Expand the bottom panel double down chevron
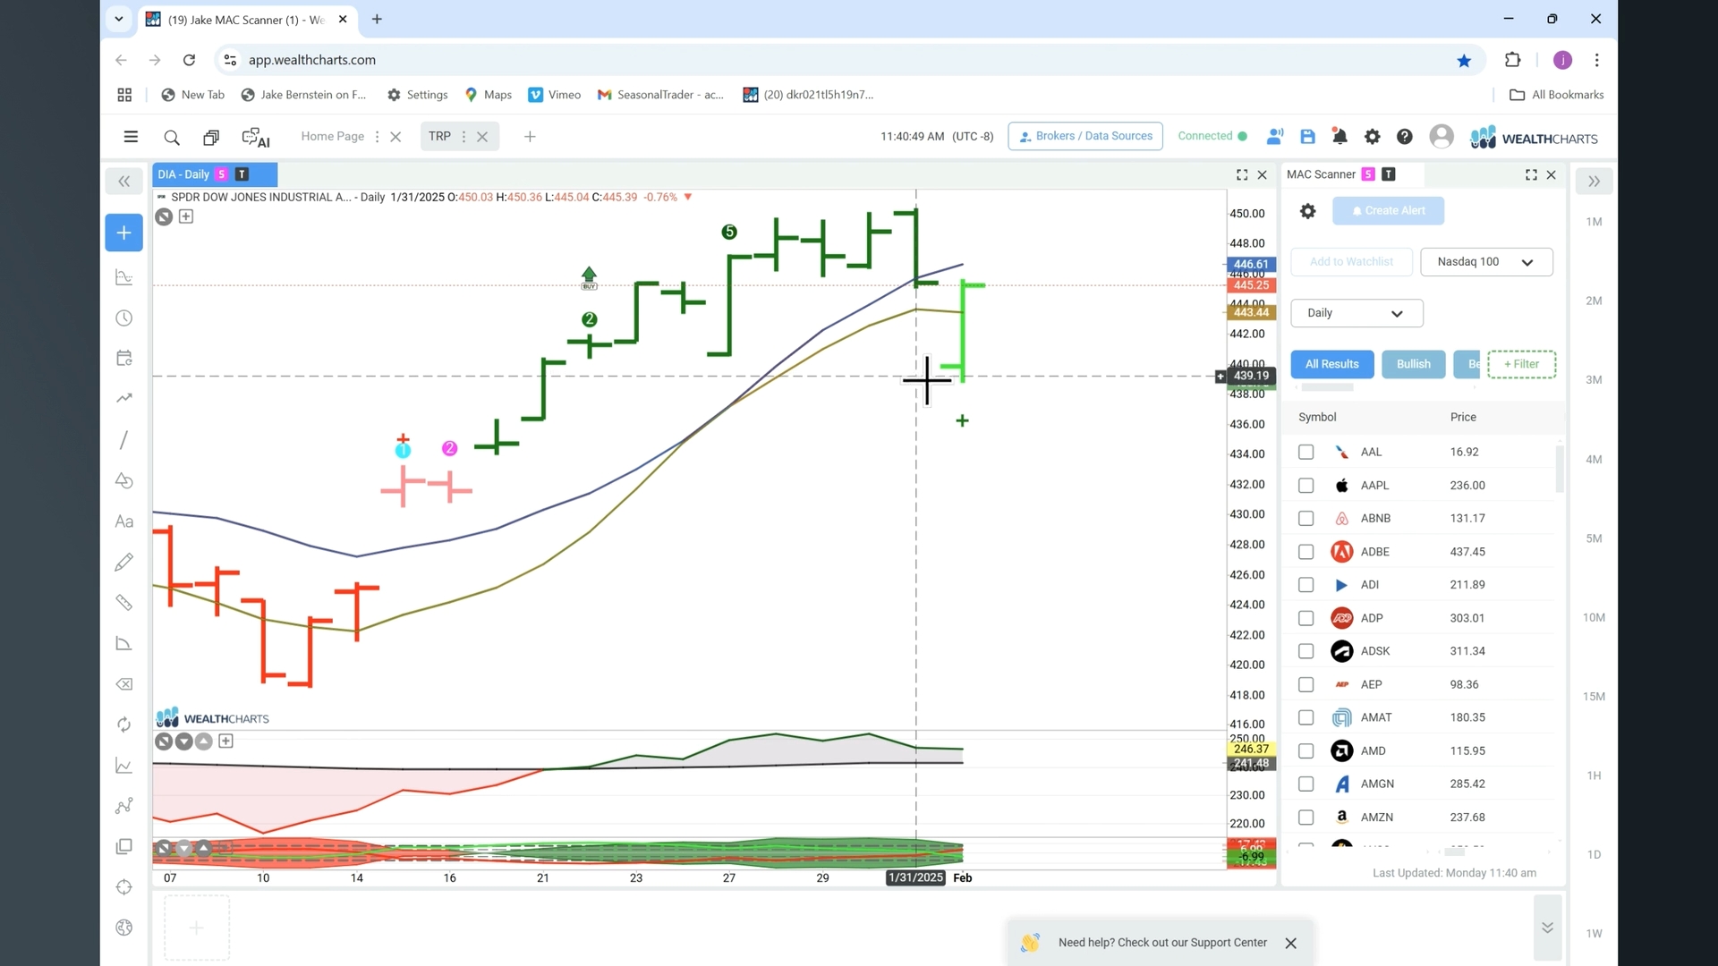Viewport: 1718px width, 966px height. 1547,928
